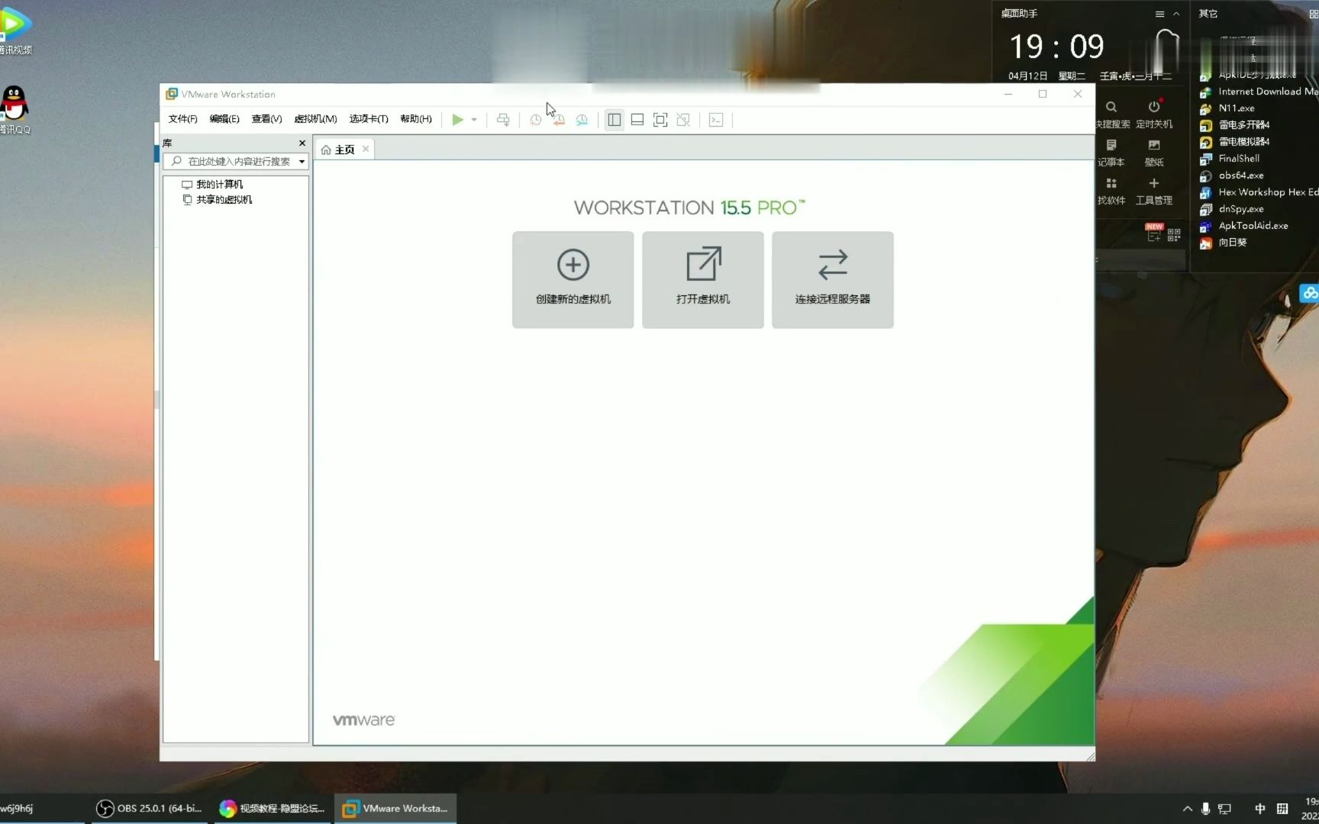
Task: Open the ApkToolAid.exe shortcut
Action: [1244, 226]
